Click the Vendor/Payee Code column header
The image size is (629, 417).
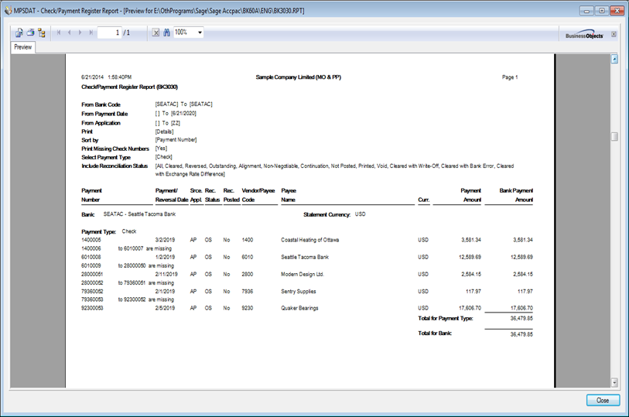(258, 195)
